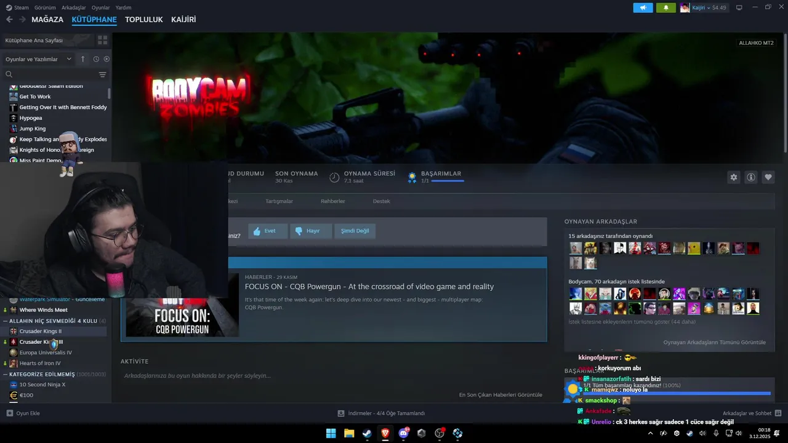Go forward with the right arrow
This screenshot has width=788, height=443.
click(23, 20)
